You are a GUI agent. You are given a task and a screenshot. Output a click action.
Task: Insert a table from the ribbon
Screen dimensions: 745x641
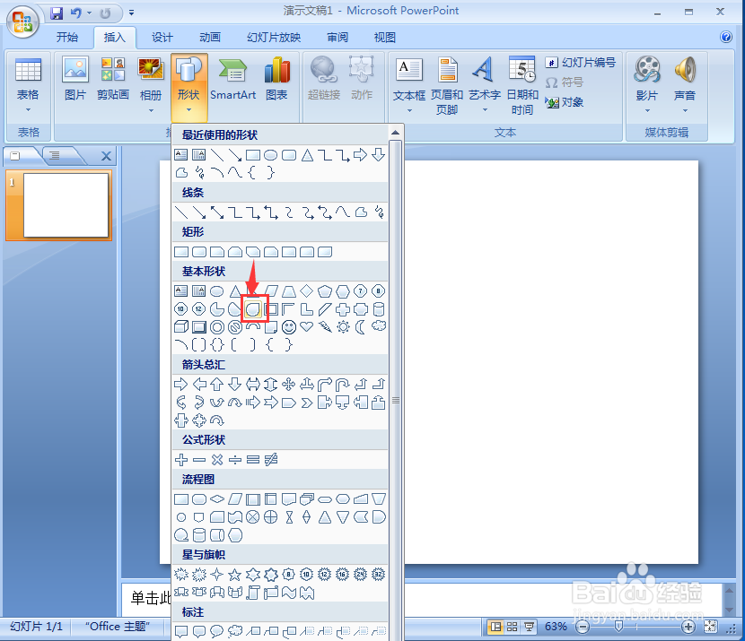[x=28, y=86]
